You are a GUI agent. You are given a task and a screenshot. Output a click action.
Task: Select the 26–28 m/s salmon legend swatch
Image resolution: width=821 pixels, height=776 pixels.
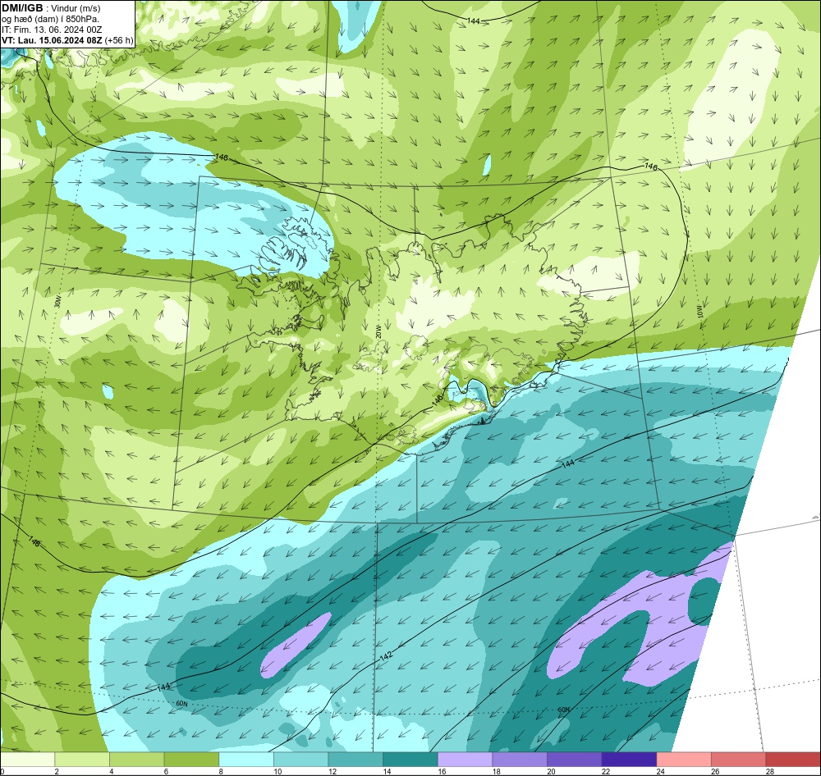739,760
